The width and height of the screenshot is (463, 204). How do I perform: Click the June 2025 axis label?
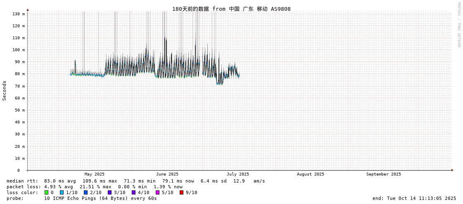167,174
